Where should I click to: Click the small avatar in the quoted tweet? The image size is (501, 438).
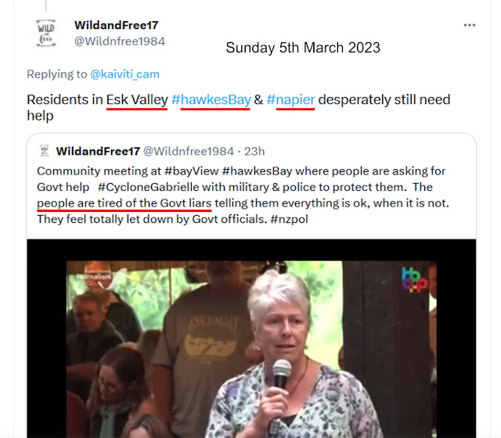click(45, 151)
